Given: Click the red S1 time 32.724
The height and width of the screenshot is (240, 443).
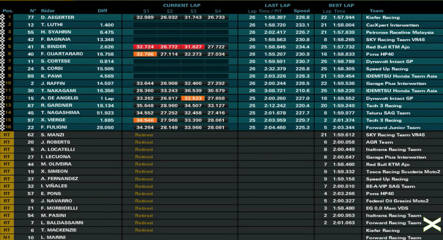Looking at the screenshot, I should pyautogui.click(x=145, y=47).
